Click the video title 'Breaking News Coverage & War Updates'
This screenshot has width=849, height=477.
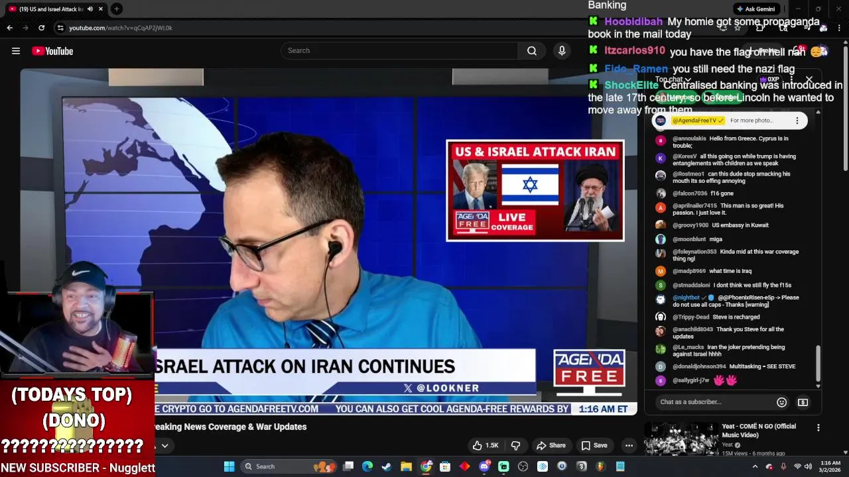click(230, 427)
